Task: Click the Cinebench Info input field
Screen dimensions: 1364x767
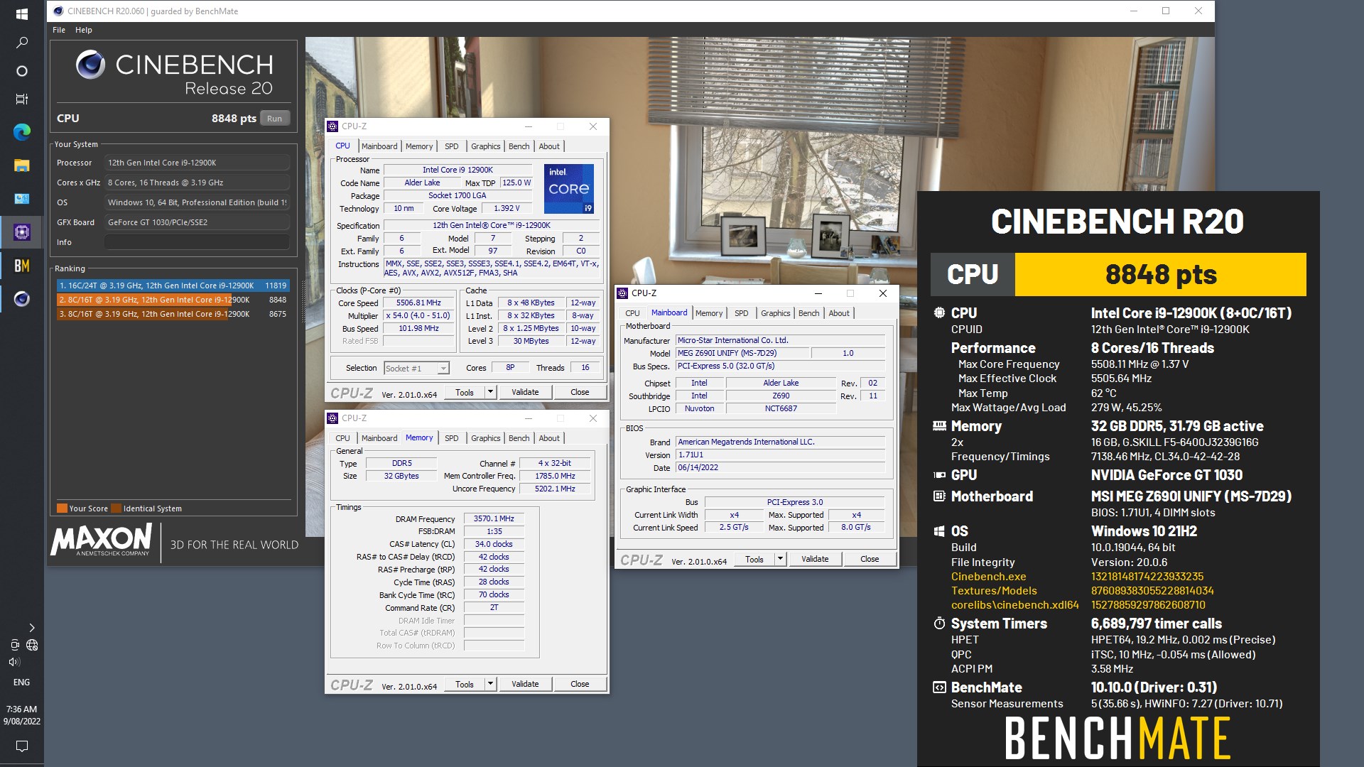Action: (197, 242)
